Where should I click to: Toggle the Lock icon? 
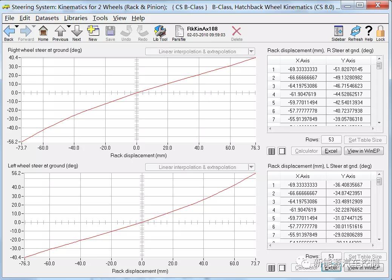click(380, 33)
